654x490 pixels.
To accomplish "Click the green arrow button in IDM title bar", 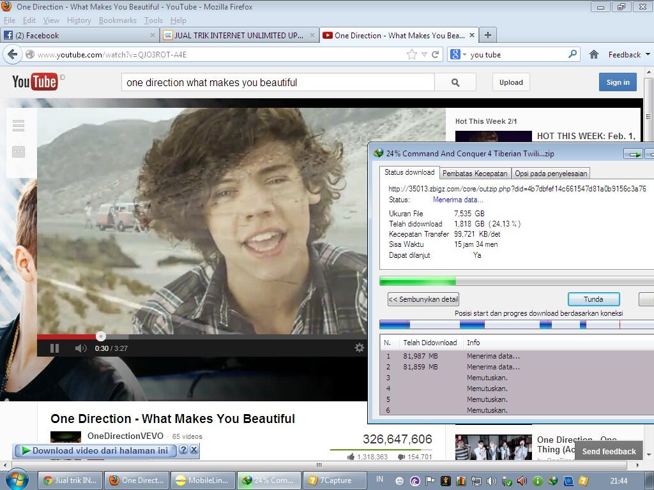I will click(x=633, y=154).
